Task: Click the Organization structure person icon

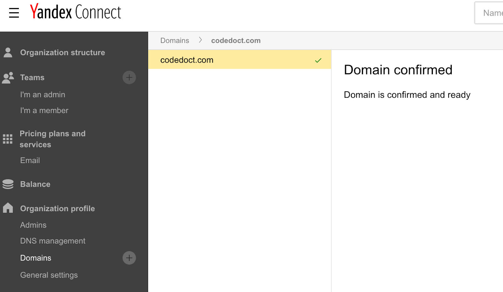Action: tap(8, 52)
